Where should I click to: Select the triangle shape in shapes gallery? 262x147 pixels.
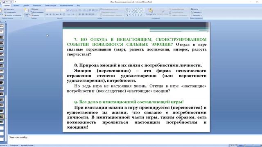click(127, 12)
